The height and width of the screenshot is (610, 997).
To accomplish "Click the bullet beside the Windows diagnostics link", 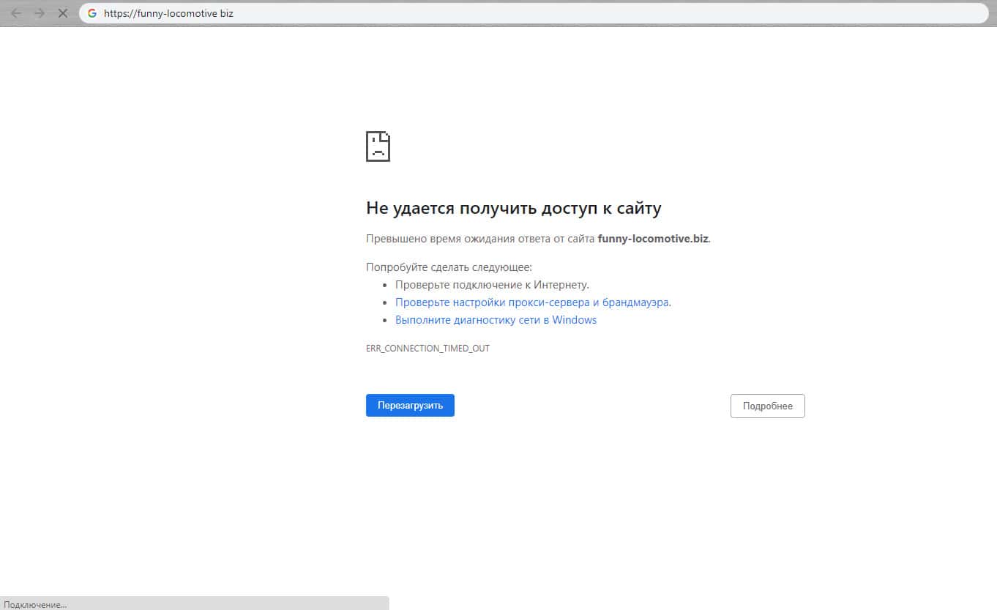I will (x=385, y=320).
